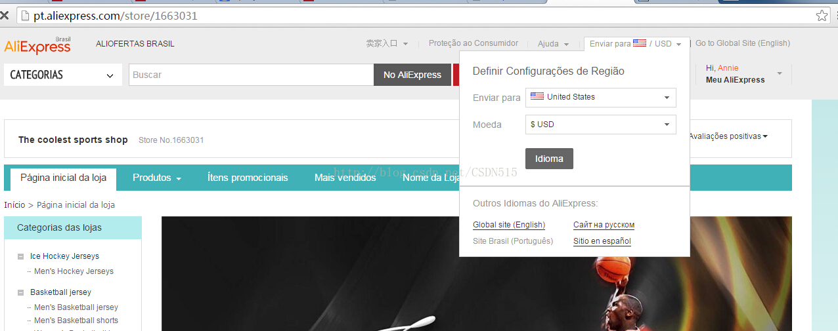Click the Buscar search field
This screenshot has width=838, height=331.
pos(252,75)
